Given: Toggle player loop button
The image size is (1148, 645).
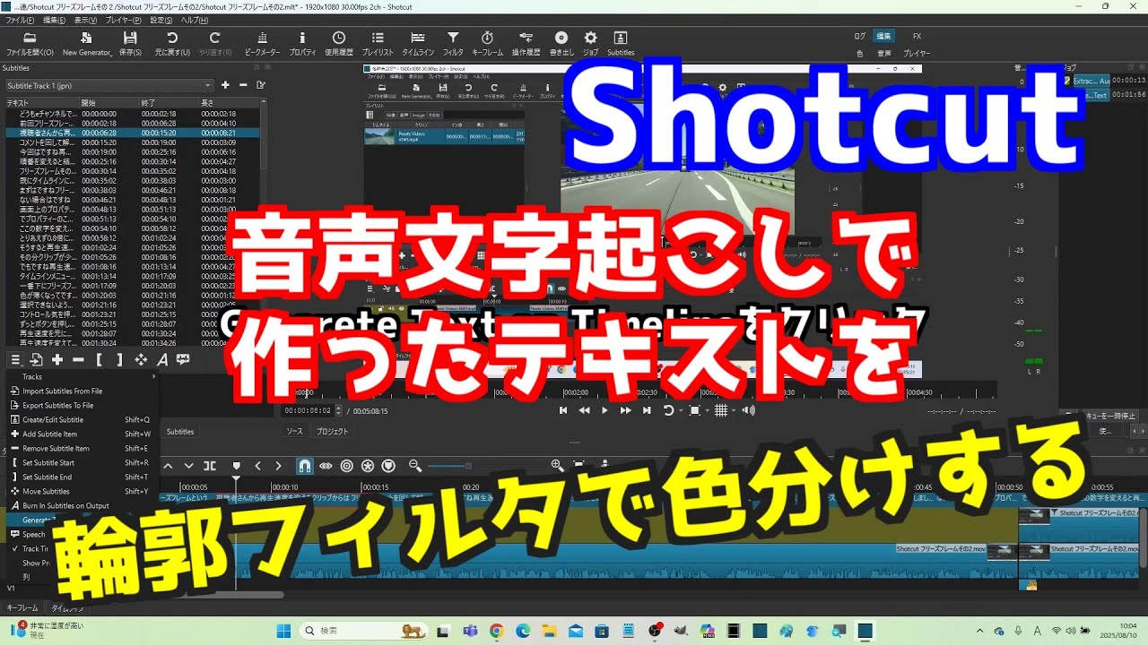Looking at the screenshot, I should (668, 410).
